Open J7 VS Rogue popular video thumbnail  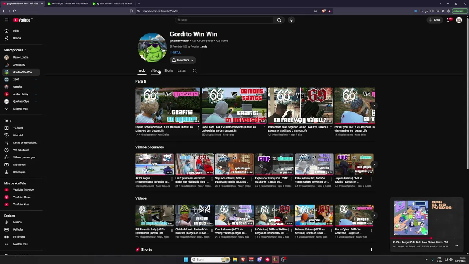(x=154, y=164)
